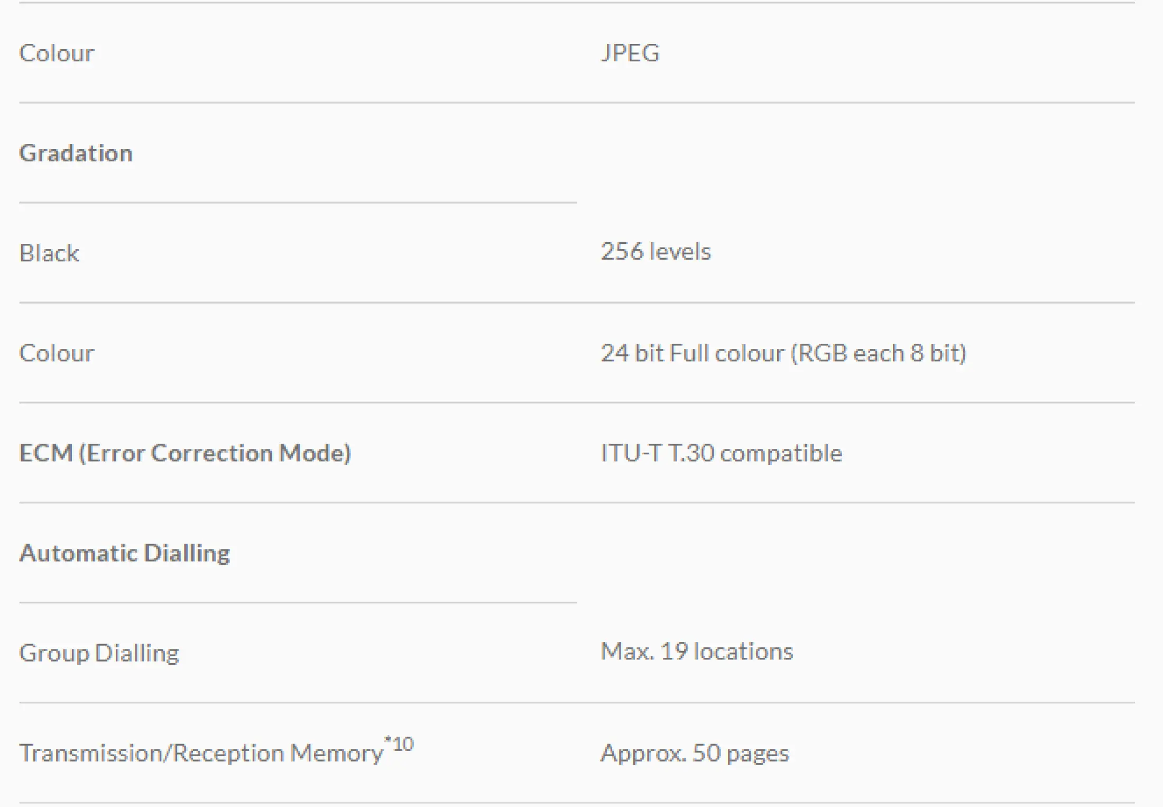Click the Max. 19 locations value
1163x807 pixels.
[697, 651]
